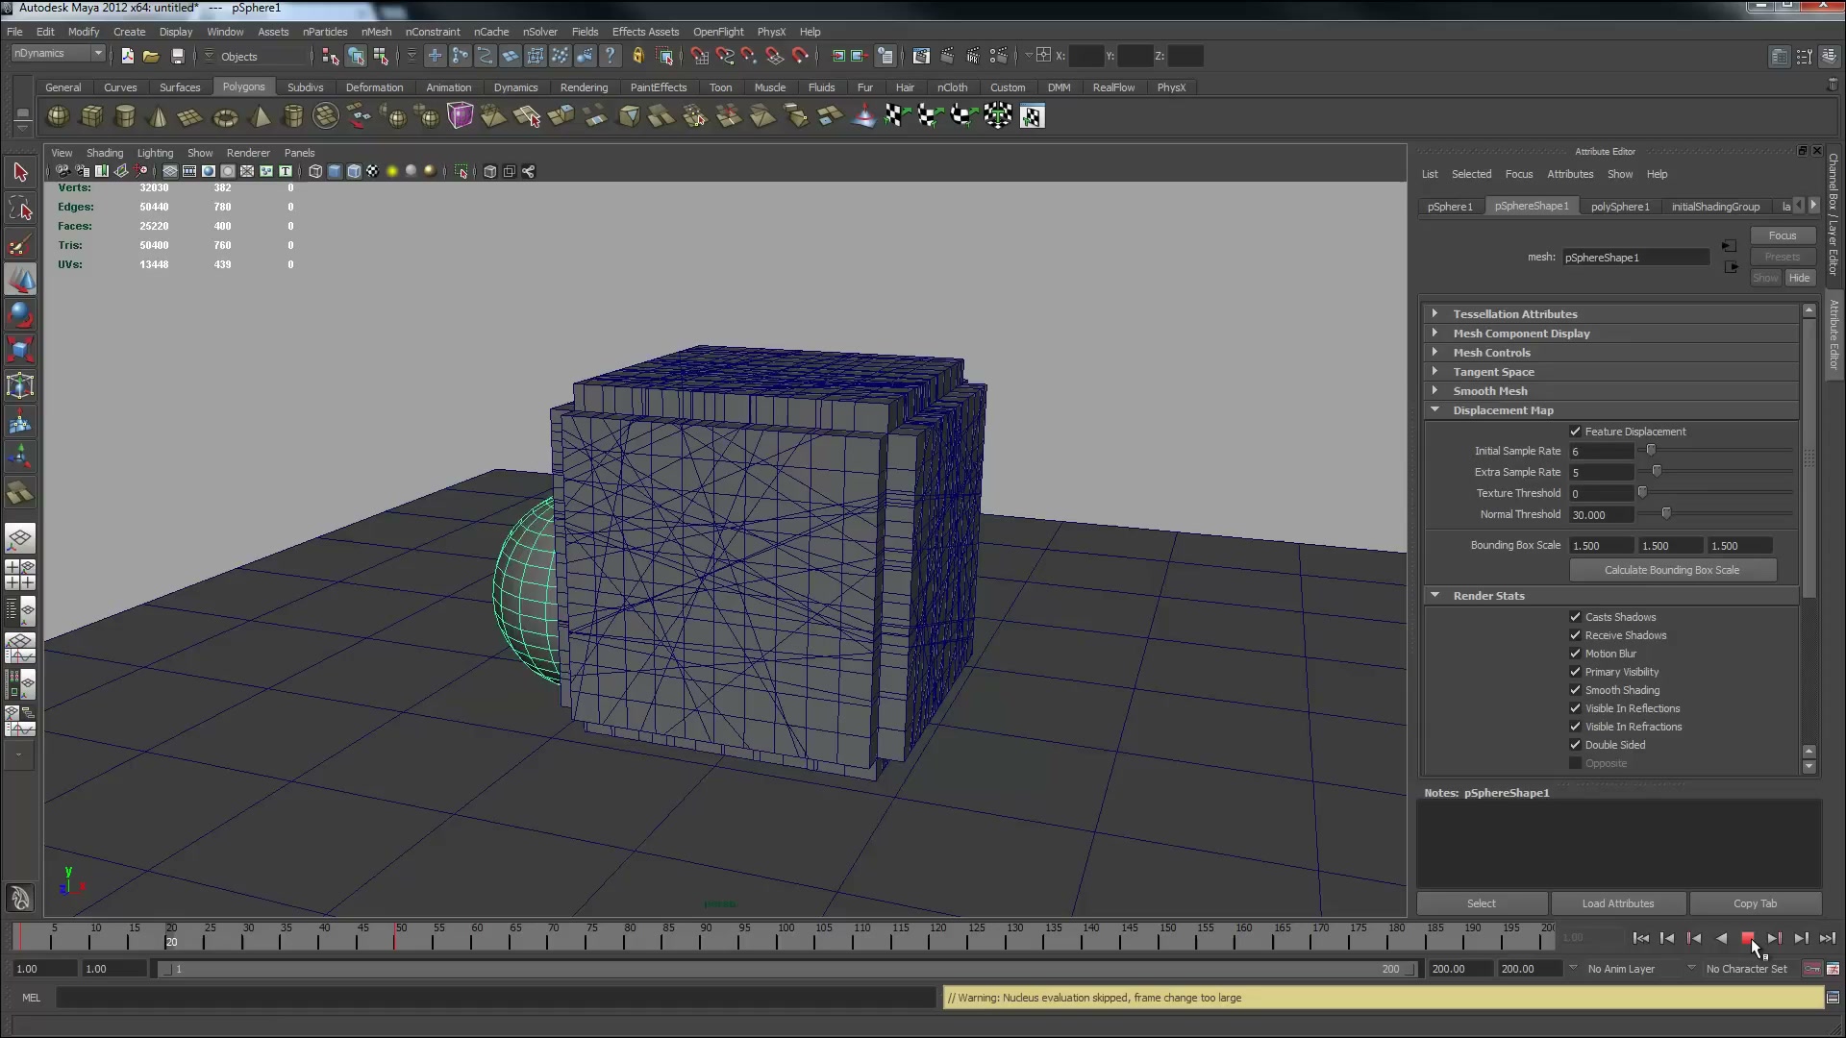Select the arrow Select tool in toolbox

click(20, 173)
